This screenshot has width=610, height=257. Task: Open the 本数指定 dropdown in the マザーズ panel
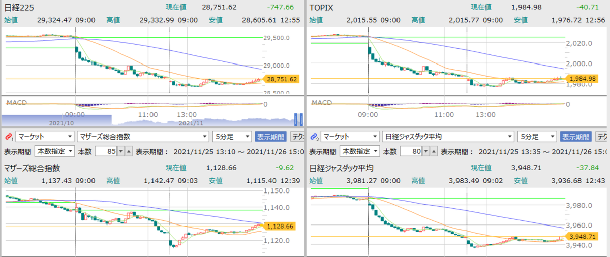[55, 151]
